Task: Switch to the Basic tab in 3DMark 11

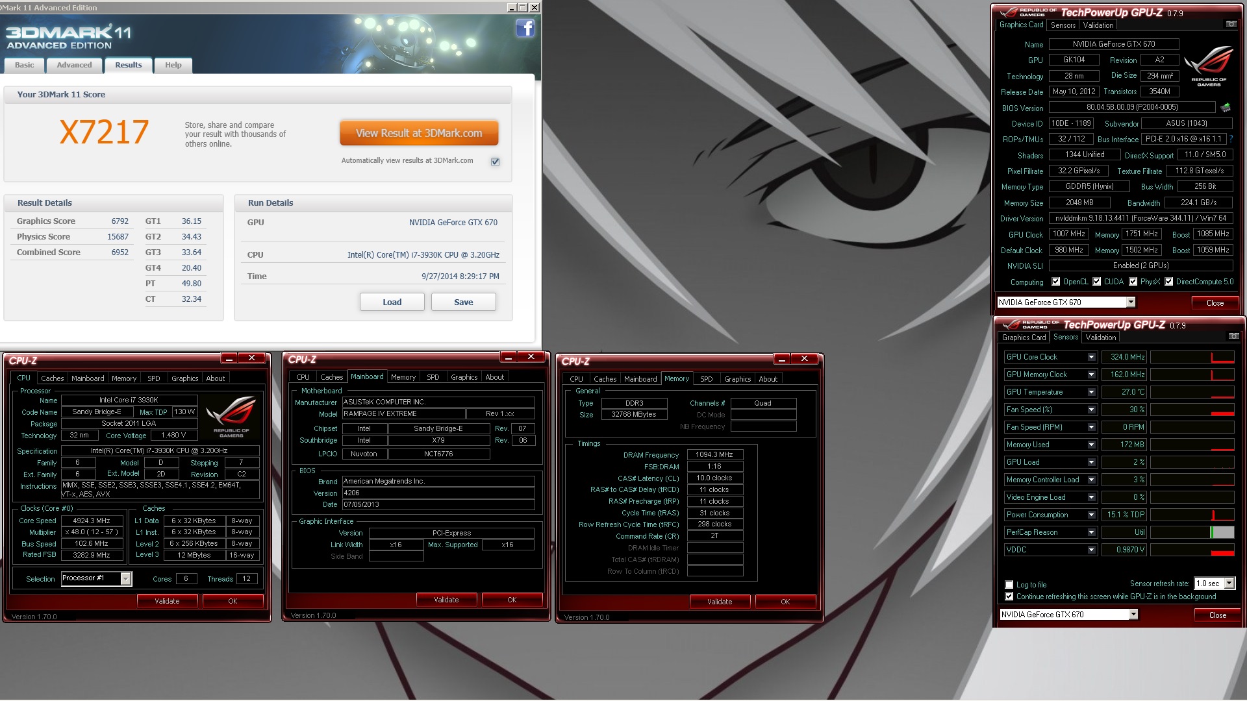Action: [25, 65]
